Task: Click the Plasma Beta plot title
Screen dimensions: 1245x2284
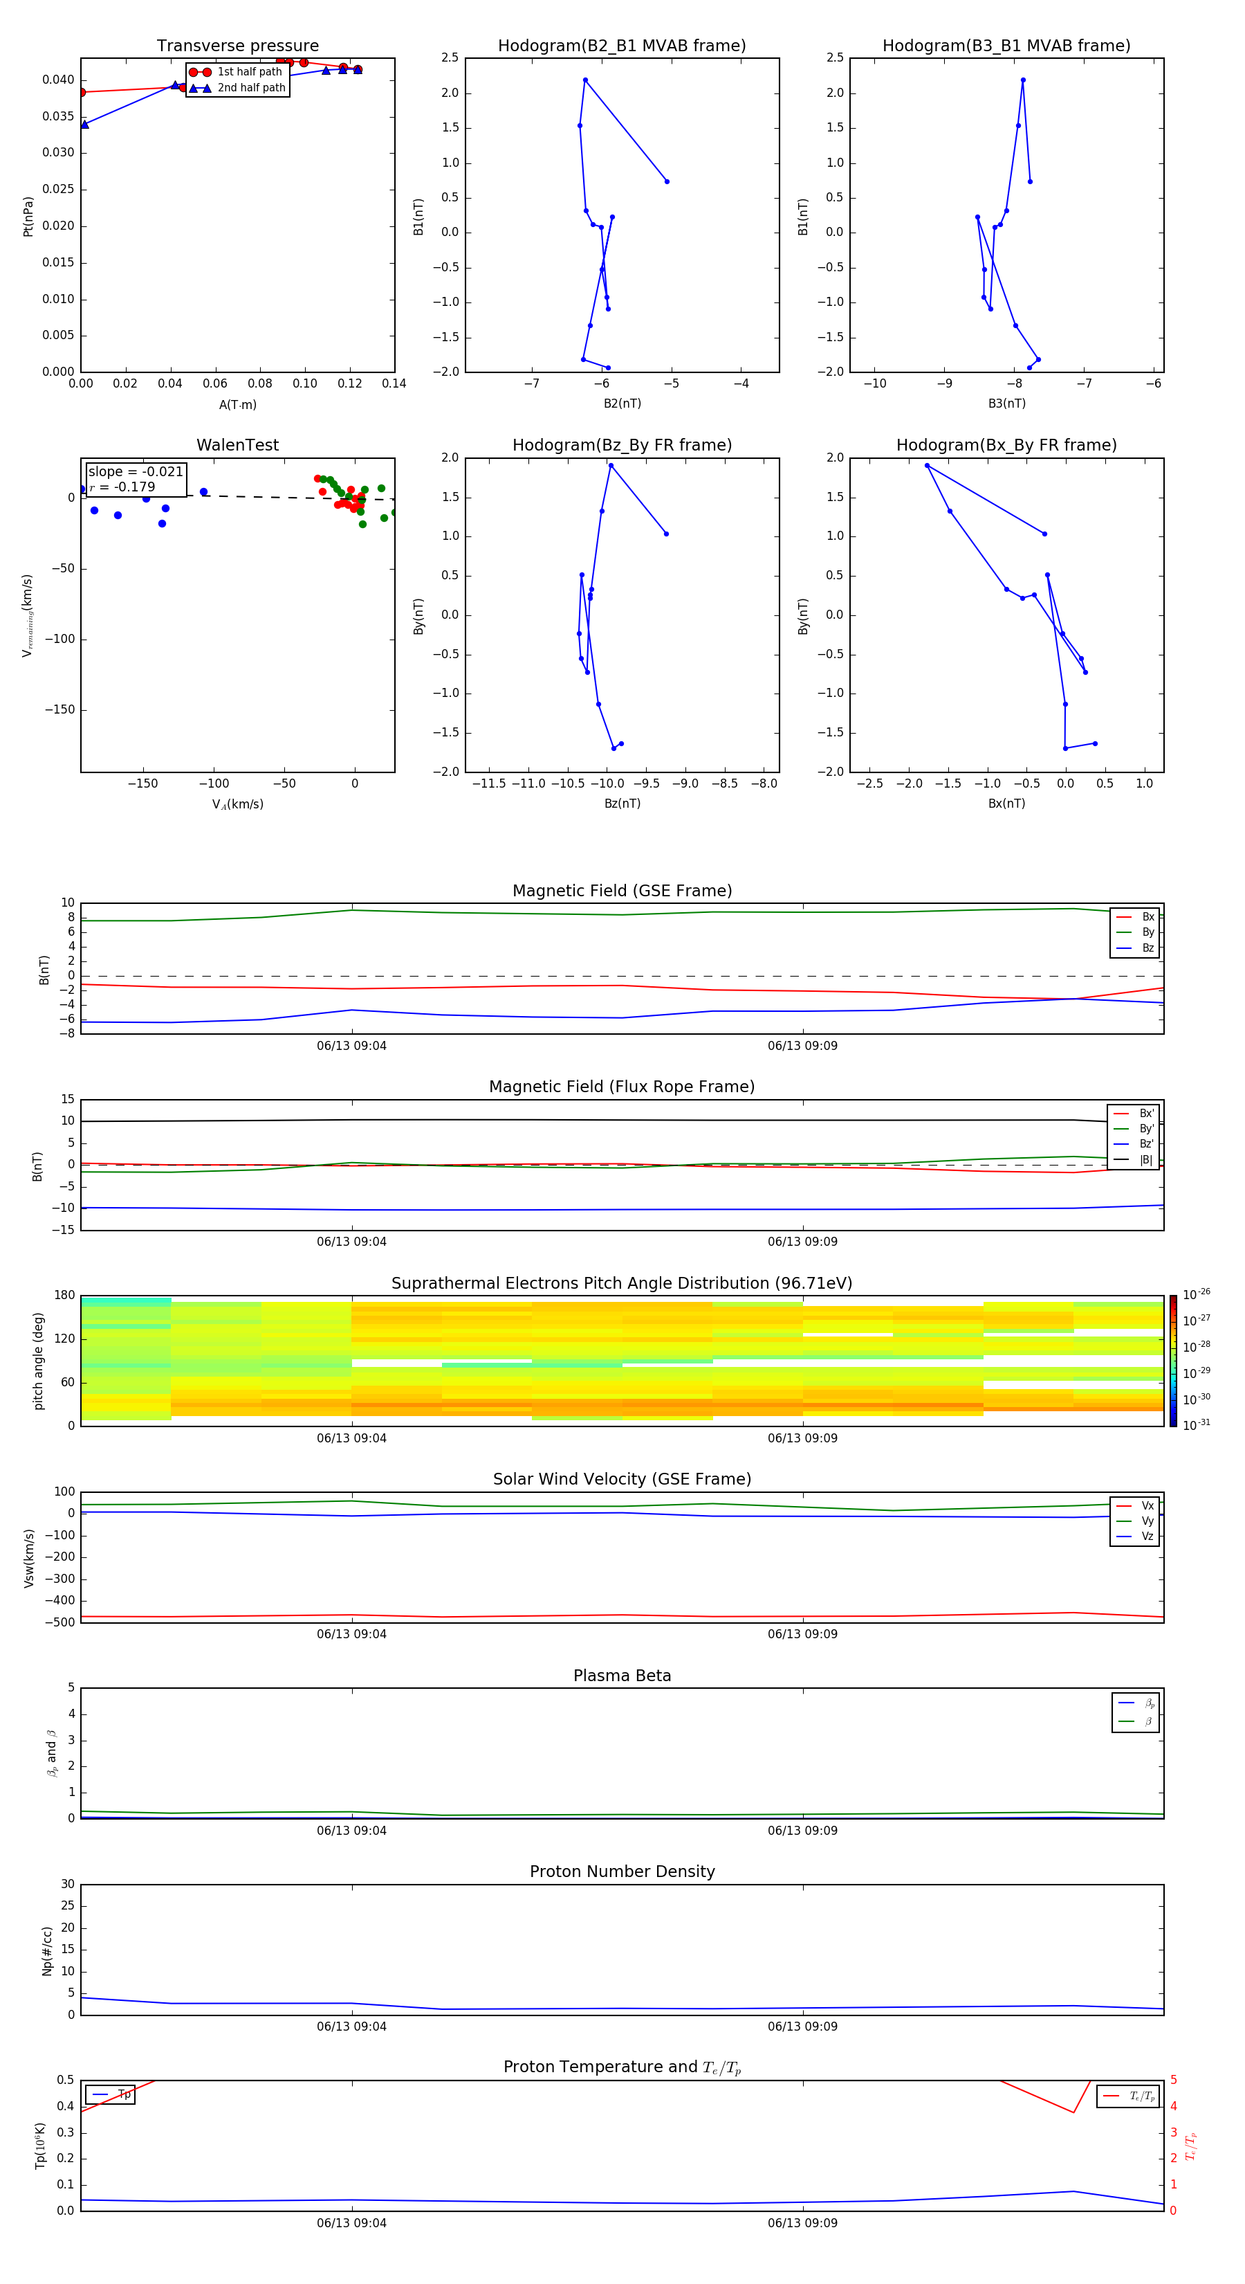Action: 622,1676
